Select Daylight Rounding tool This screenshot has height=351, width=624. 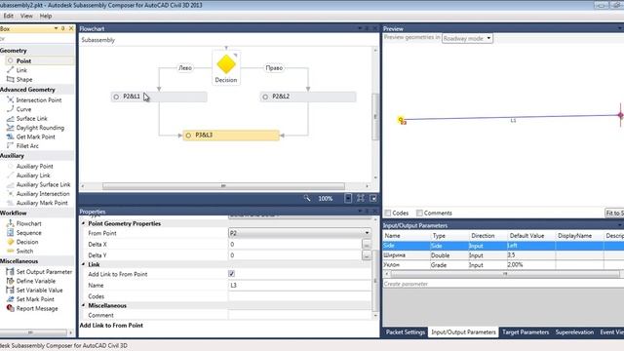40,128
